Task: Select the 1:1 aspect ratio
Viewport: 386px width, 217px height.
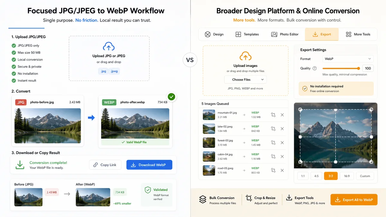Action: pyautogui.click(x=303, y=176)
